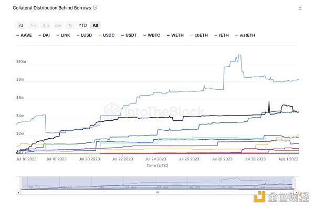
Task: Click the download chart icon
Action: [x=300, y=7]
